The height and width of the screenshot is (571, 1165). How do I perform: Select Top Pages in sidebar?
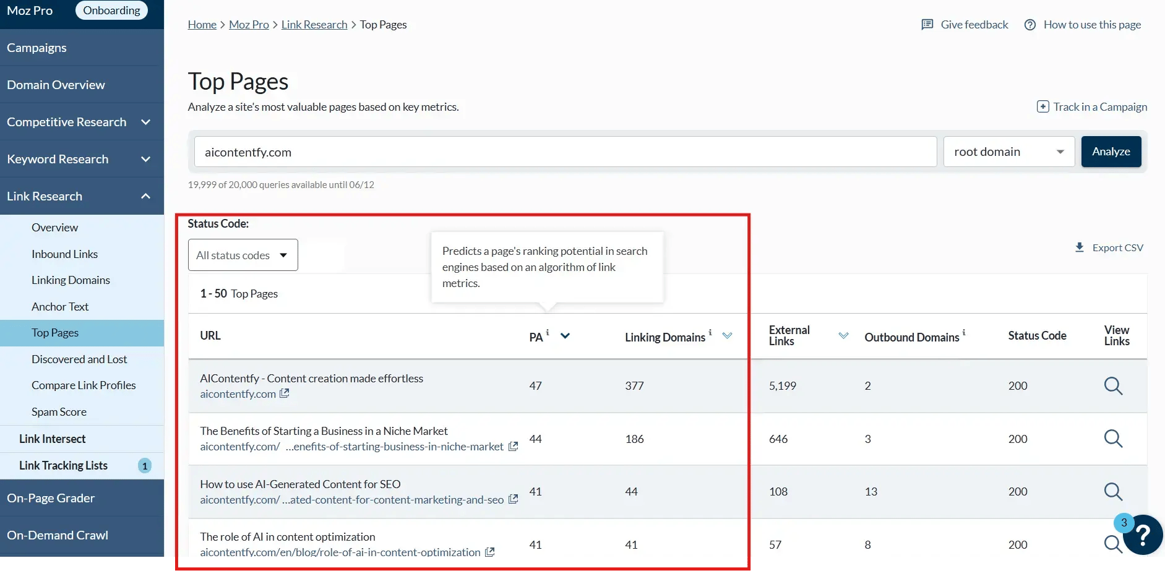82,333
